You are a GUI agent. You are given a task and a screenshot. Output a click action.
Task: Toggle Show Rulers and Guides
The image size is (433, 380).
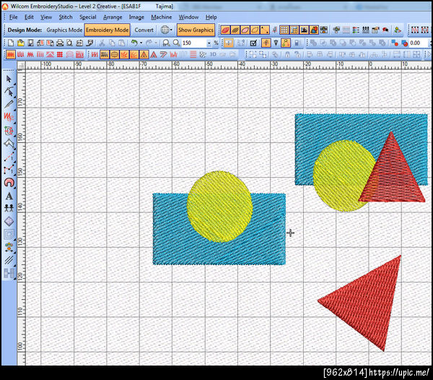tap(294, 30)
